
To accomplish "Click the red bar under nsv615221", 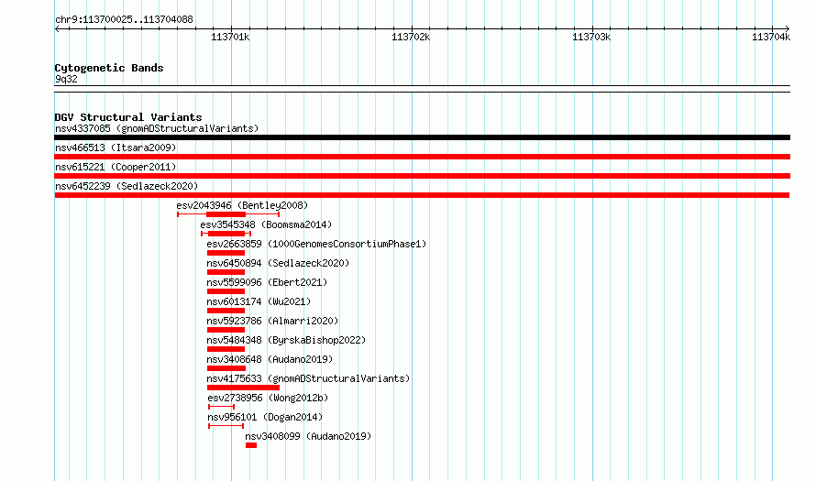I will (422, 176).
